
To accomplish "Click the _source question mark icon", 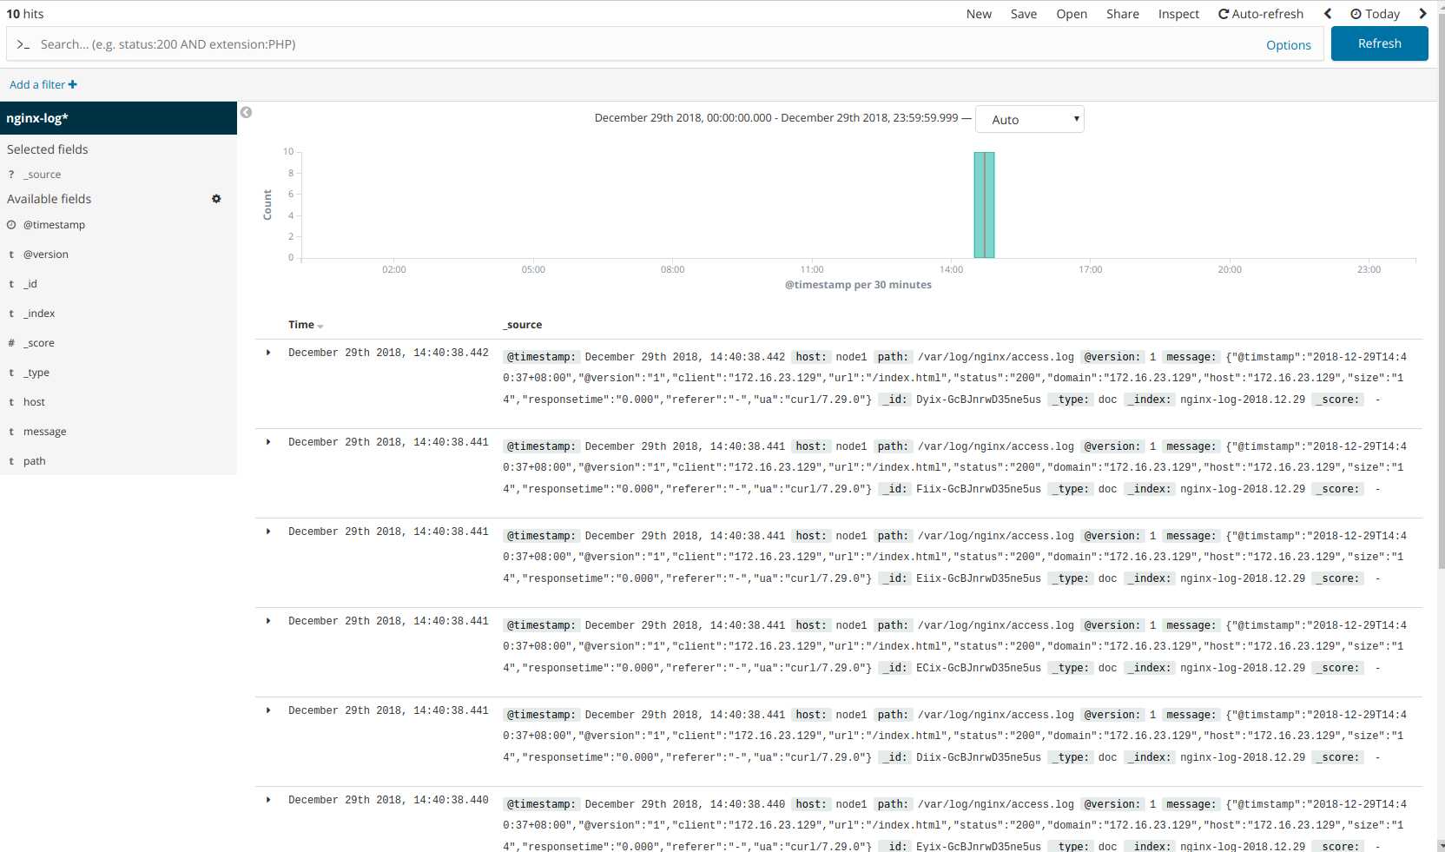I will (11, 175).
